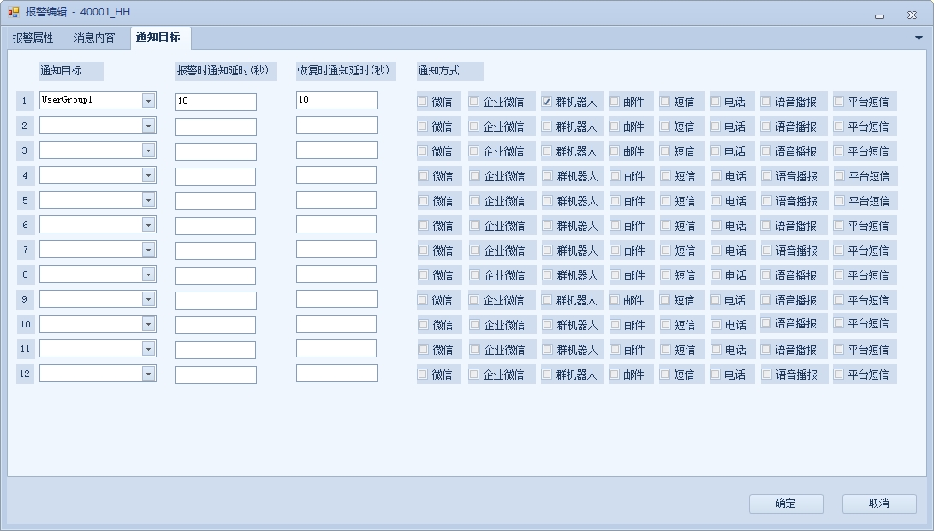Minimize the 报警编辑 window
934x531 pixels.
pyautogui.click(x=879, y=16)
